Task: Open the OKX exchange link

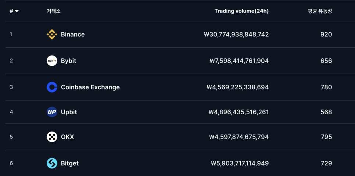Action: coord(67,137)
